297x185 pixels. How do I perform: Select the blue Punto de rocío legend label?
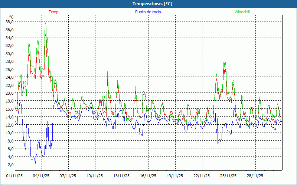coord(148,12)
